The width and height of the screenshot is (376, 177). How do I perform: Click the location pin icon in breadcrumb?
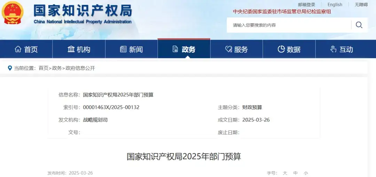(10, 68)
